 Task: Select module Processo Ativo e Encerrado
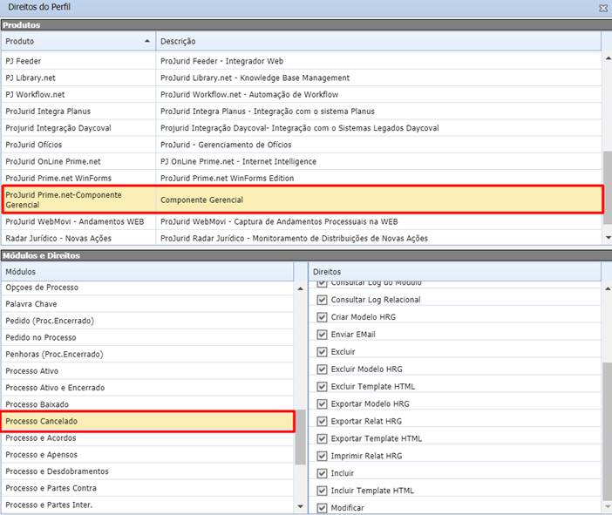[146, 388]
